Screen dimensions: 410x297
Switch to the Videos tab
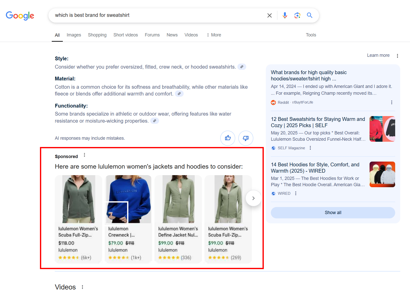[191, 35]
